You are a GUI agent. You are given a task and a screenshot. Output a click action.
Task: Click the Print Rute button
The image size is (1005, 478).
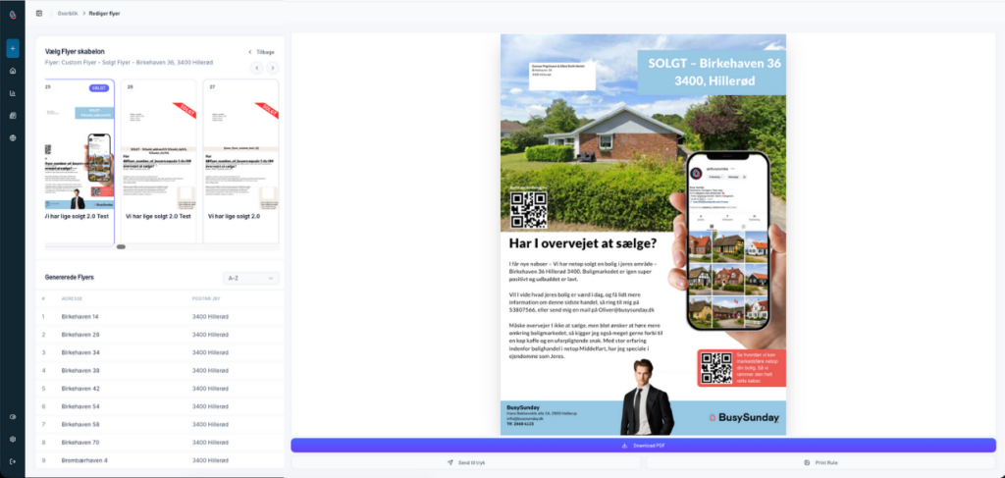point(820,461)
